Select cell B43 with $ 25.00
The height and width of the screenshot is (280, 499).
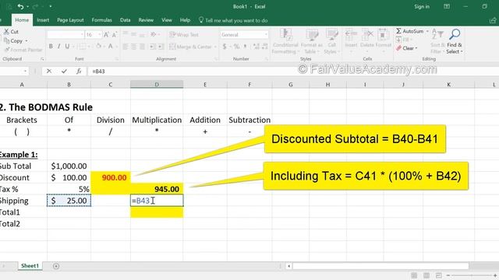(69, 201)
